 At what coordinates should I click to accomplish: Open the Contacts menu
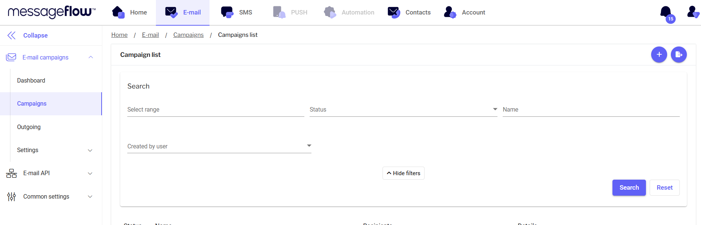(x=409, y=12)
